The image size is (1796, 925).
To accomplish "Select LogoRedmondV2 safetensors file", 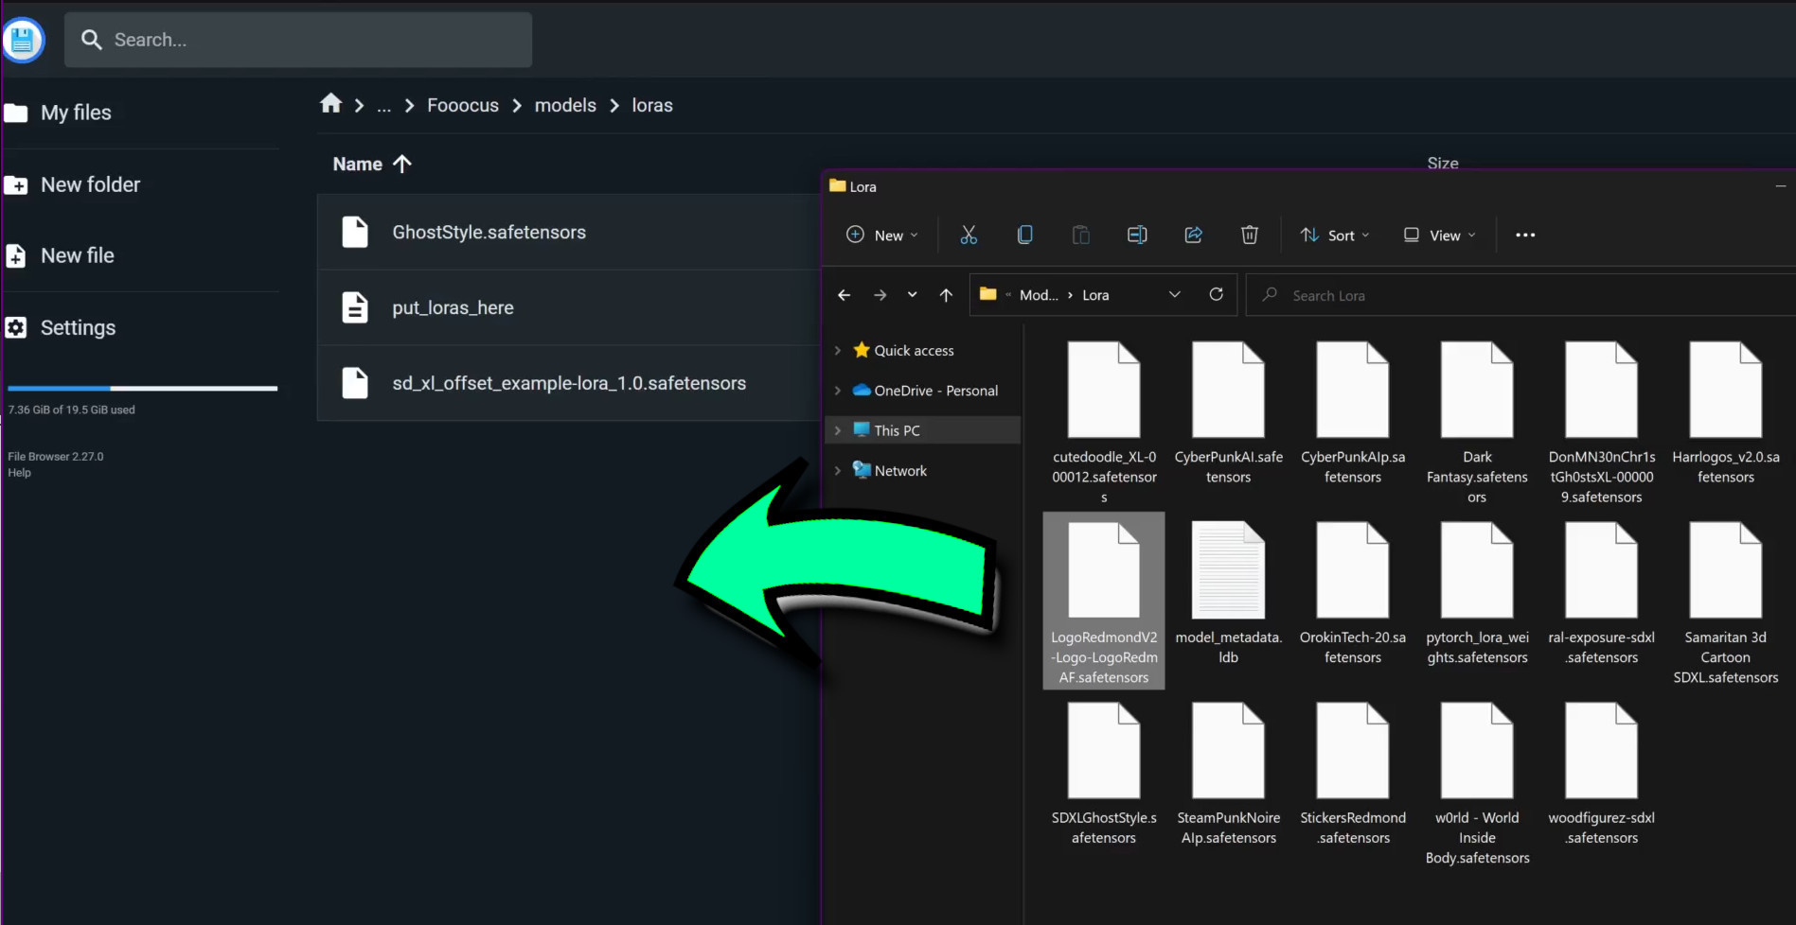I will click(1104, 602).
